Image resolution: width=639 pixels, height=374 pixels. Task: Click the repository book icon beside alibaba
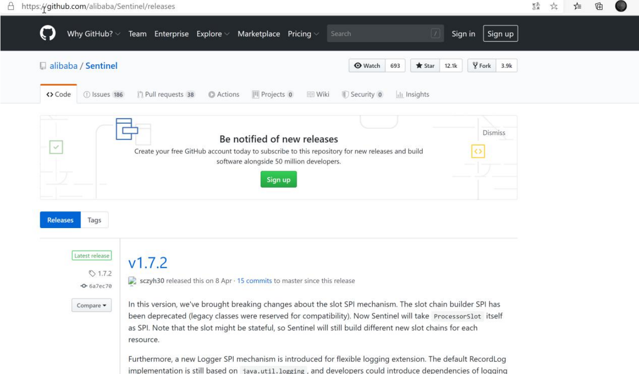pyautogui.click(x=43, y=66)
